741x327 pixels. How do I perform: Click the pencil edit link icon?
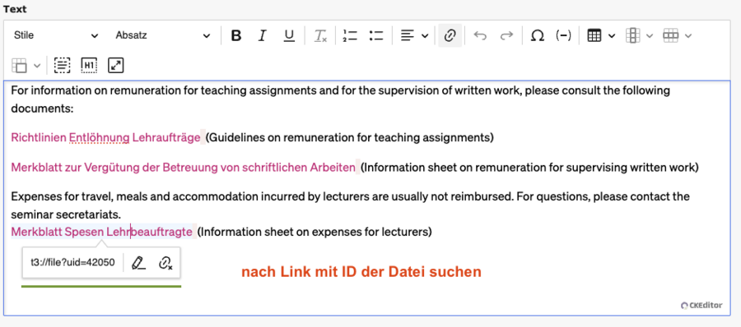point(138,263)
